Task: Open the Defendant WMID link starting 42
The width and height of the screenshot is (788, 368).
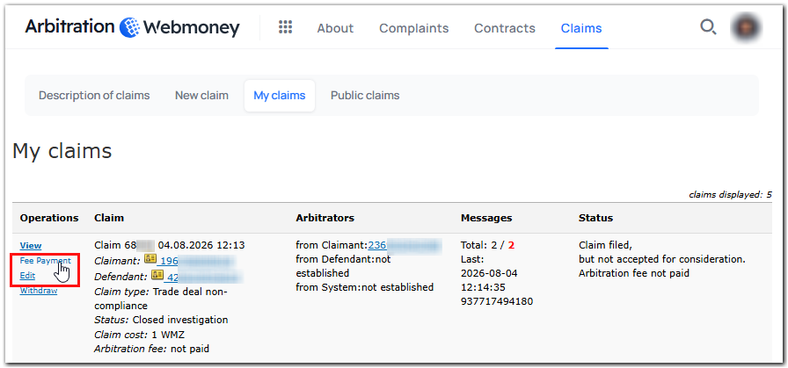Action: (x=203, y=277)
